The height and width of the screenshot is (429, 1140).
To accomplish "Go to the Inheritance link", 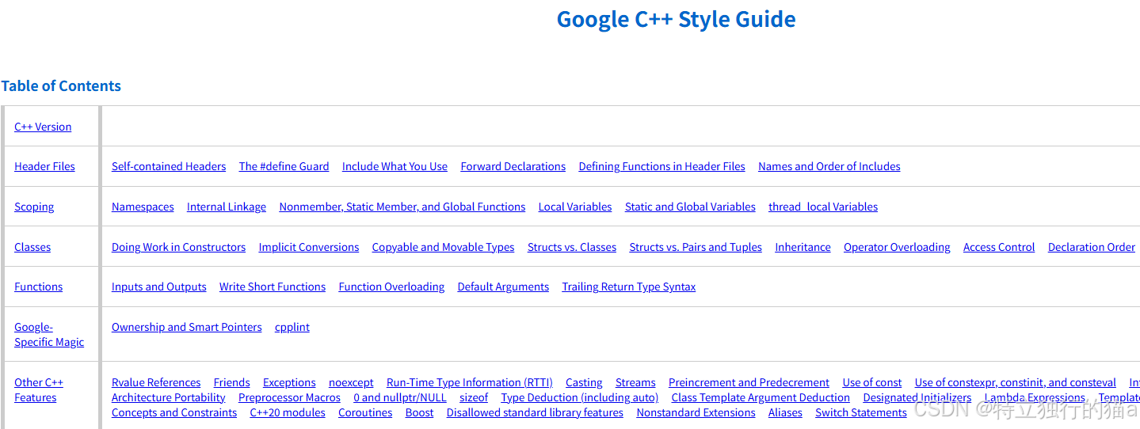I will pos(803,247).
